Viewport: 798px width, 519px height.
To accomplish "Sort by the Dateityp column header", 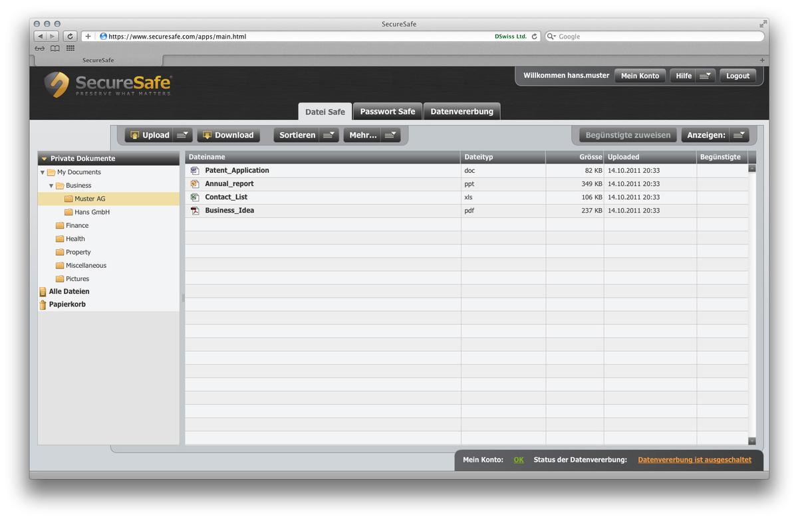I will tap(503, 157).
